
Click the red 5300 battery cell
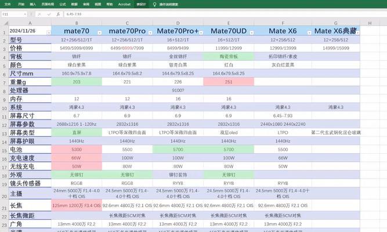pos(77,149)
